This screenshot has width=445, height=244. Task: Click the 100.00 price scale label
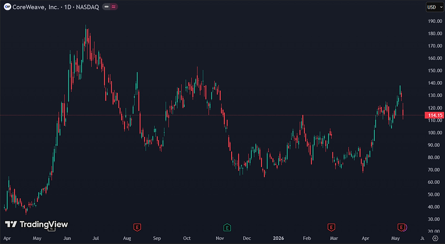pos(435,133)
